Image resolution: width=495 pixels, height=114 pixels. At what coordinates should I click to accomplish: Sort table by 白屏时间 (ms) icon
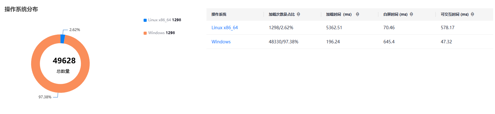411,14
